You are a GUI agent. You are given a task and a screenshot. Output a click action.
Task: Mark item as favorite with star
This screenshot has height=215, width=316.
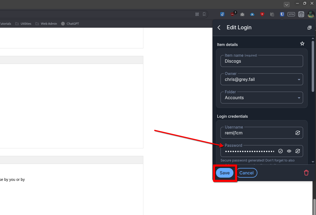click(x=302, y=44)
